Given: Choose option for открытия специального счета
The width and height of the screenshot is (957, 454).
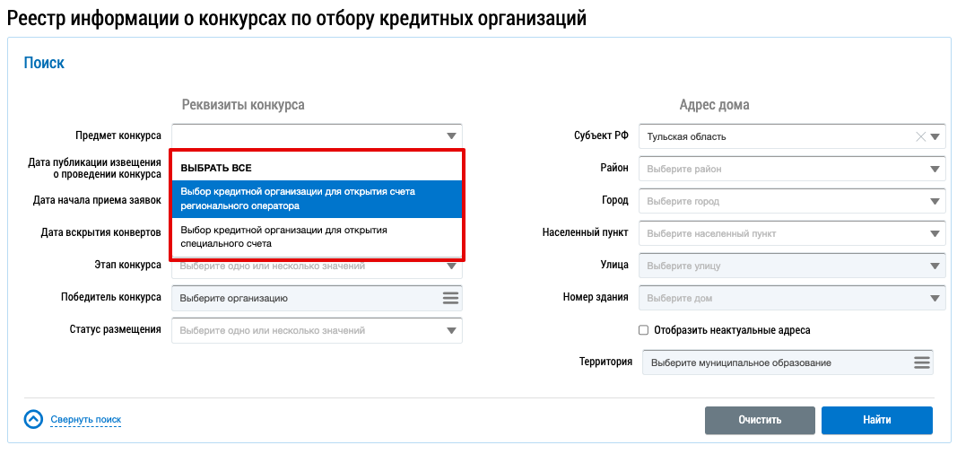Looking at the screenshot, I should click(317, 237).
